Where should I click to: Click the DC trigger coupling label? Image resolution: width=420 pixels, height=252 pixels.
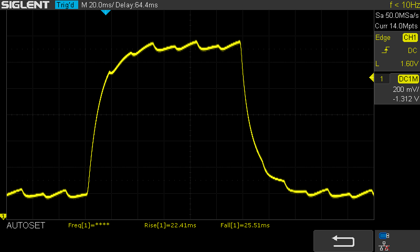pyautogui.click(x=413, y=50)
